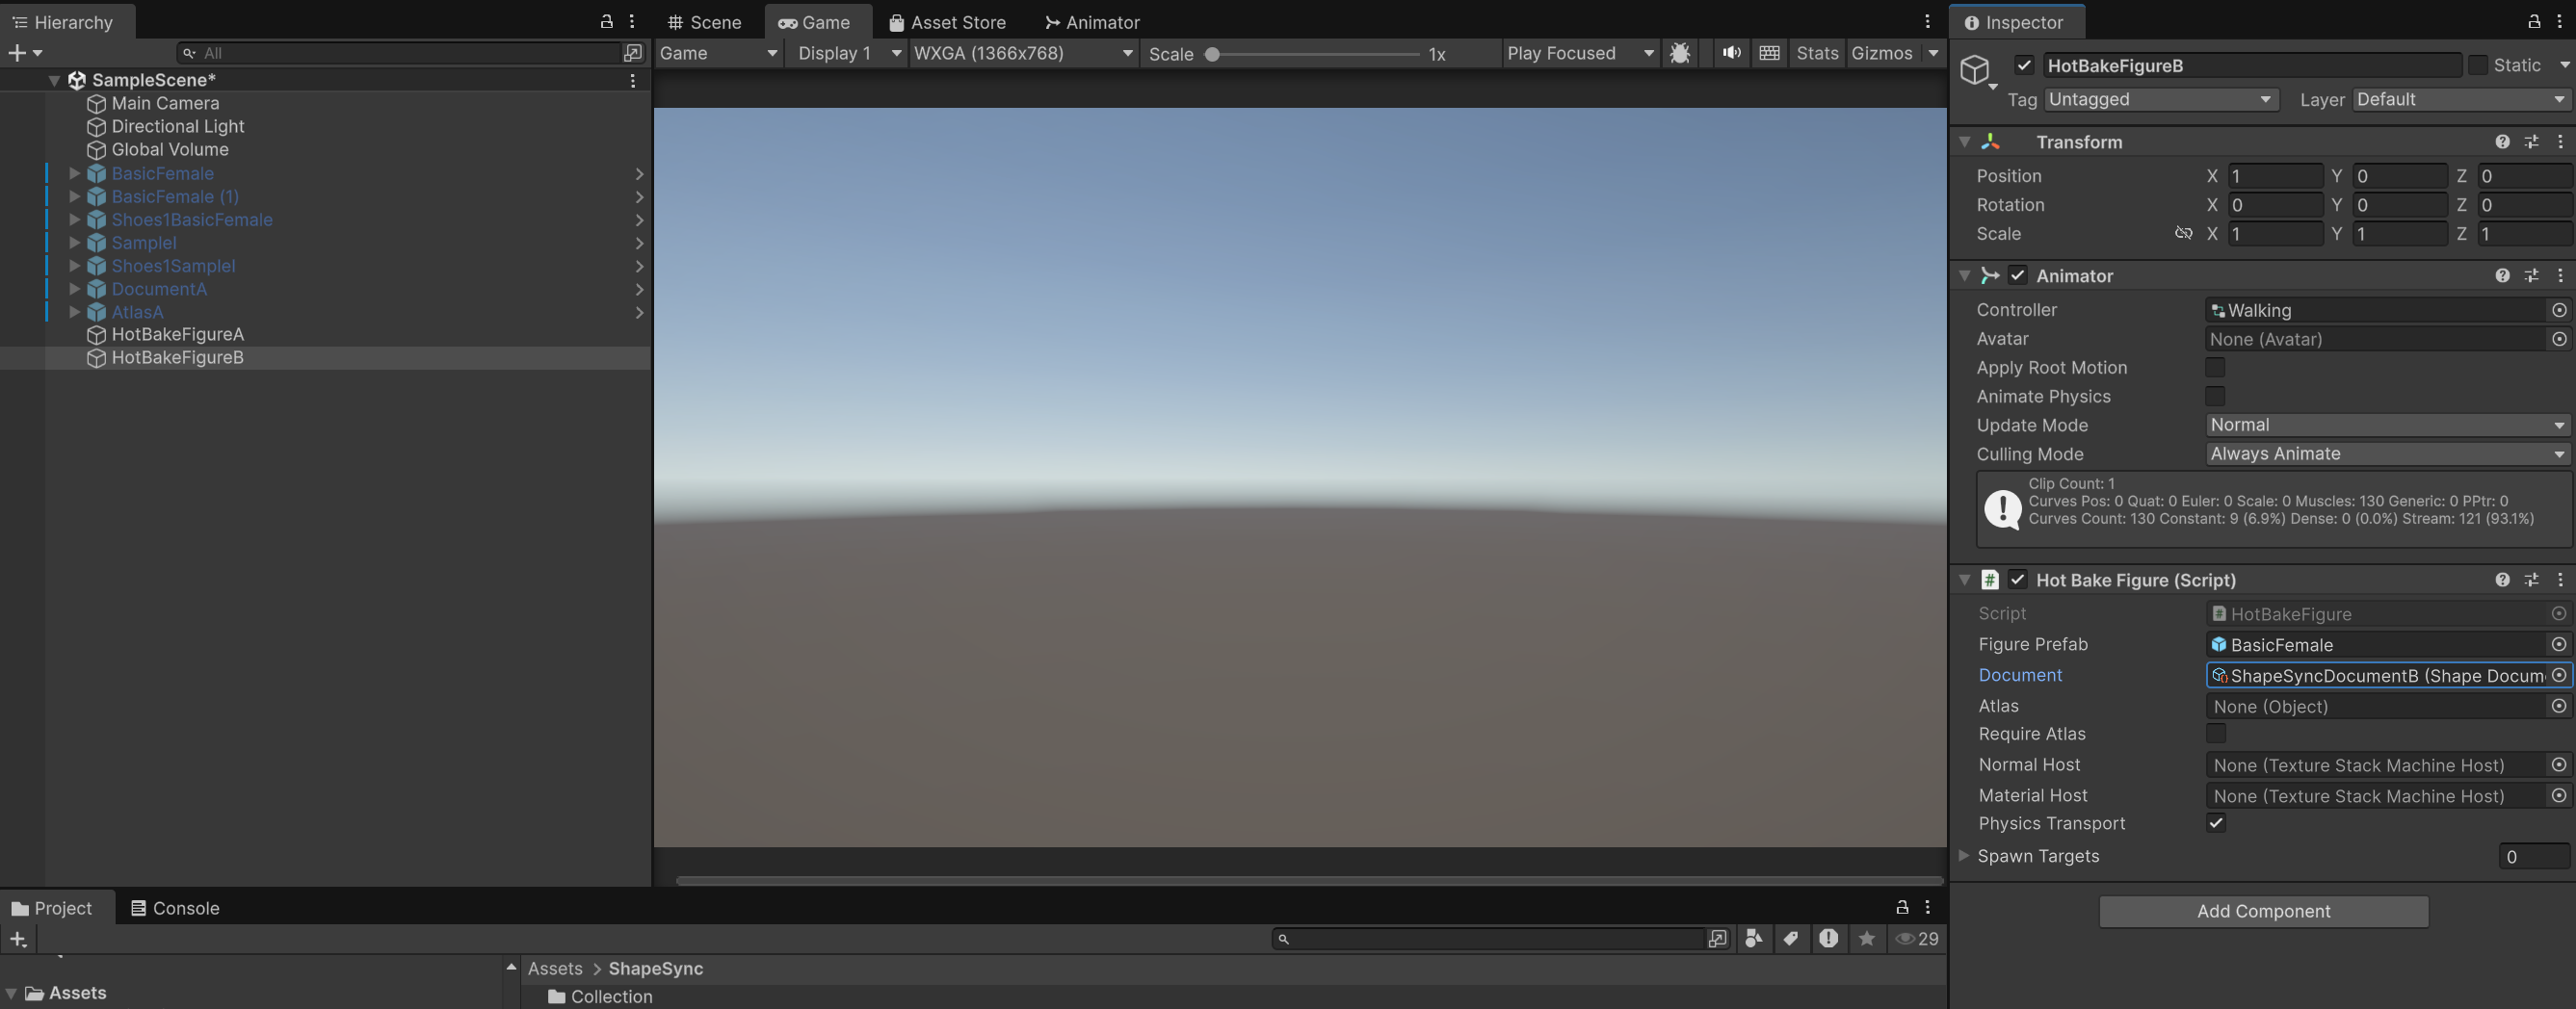Expand the DocumentA hierarchy item

coord(74,289)
